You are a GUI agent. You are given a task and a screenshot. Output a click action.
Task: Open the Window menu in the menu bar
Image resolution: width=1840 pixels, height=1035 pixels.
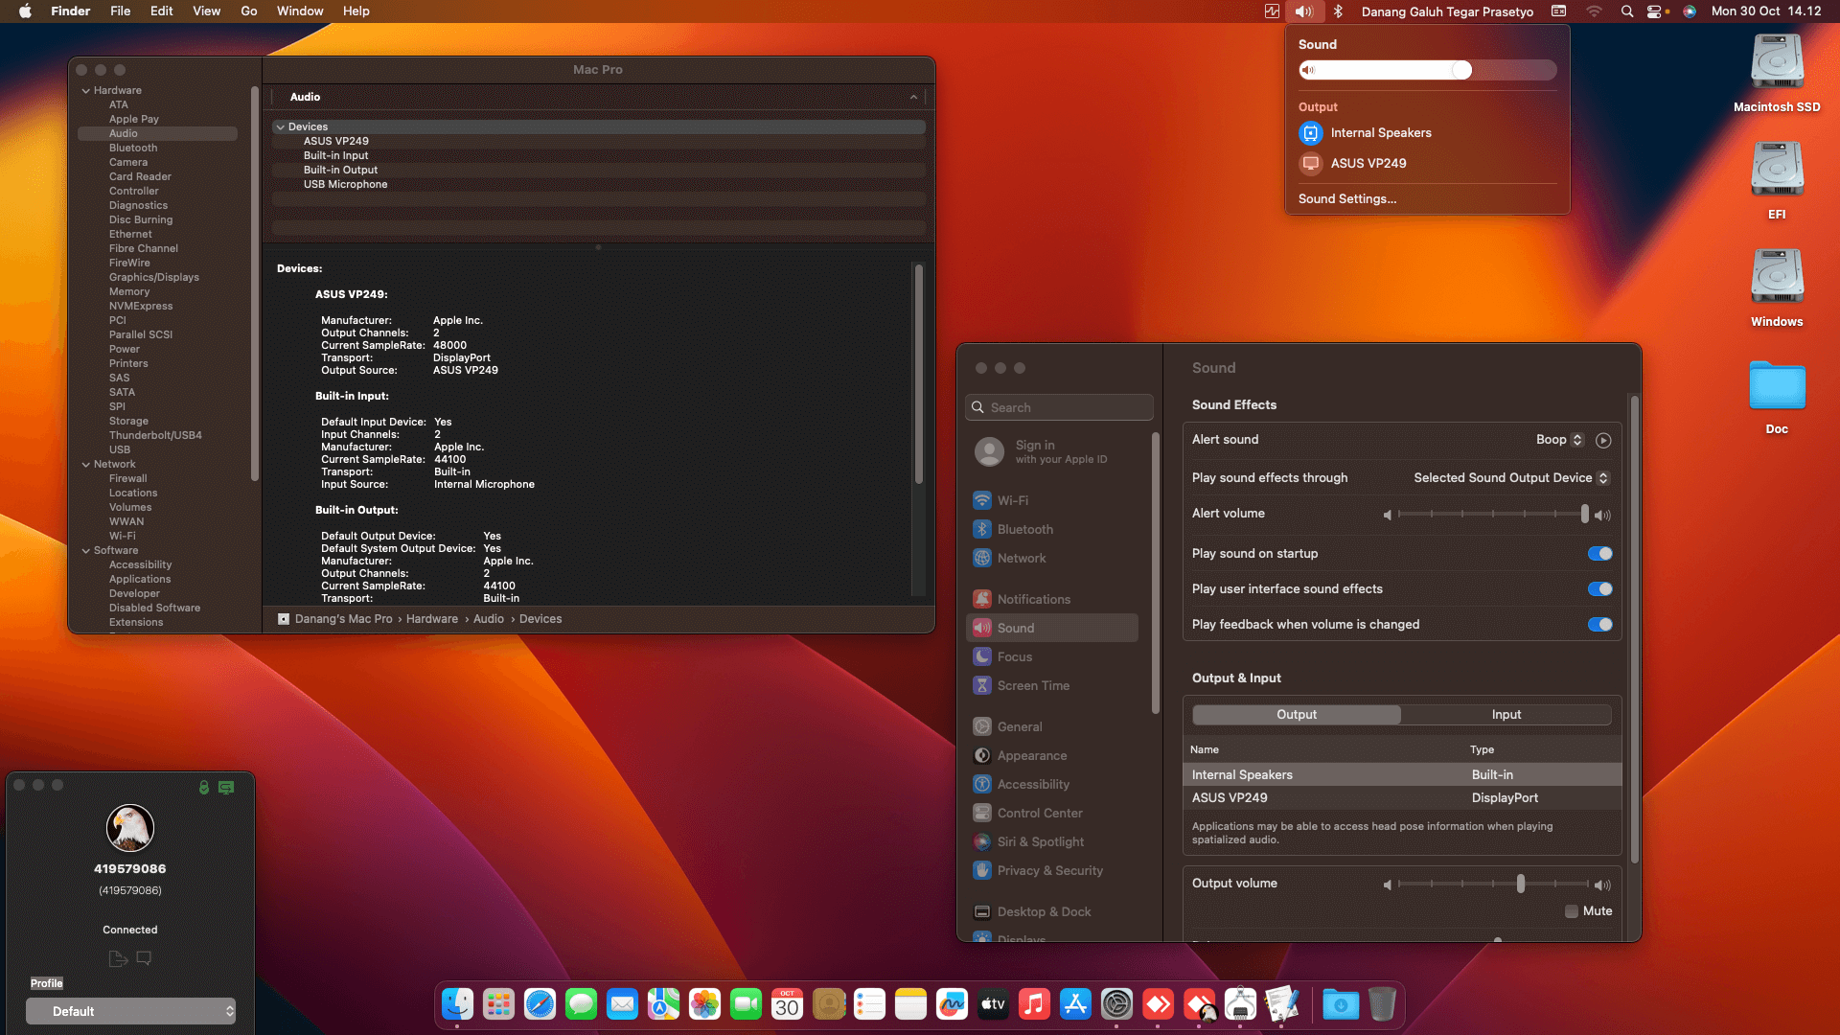tap(300, 11)
